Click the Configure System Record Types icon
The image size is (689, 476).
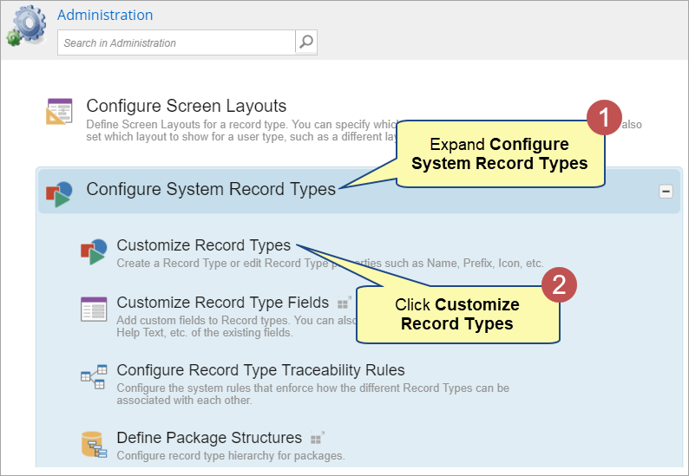pyautogui.click(x=59, y=192)
